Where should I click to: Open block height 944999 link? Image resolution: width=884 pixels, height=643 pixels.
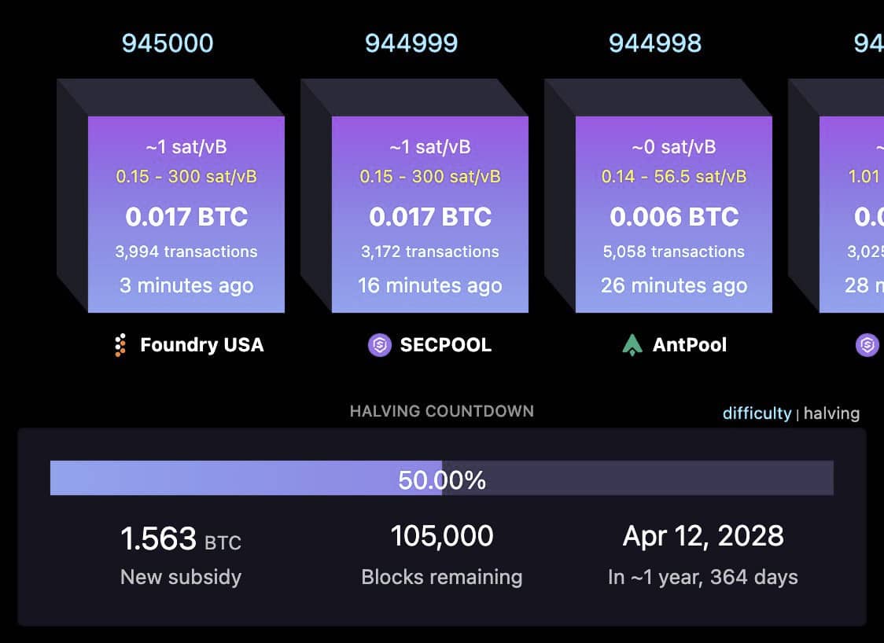(x=411, y=43)
